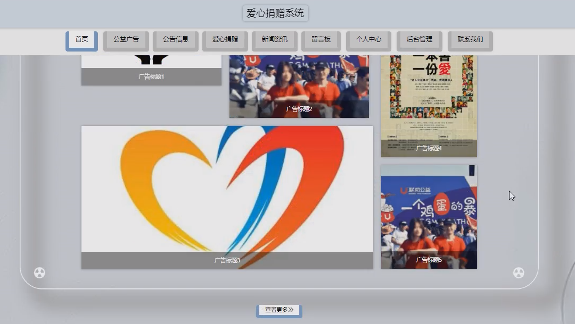Screen dimensions: 575x324
Task: Open 联系我们 page
Action: coord(470,41)
